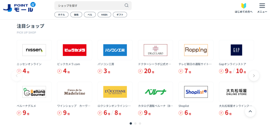Jump to third carousel page dot
This screenshot has width=270, height=131.
(x=140, y=123)
